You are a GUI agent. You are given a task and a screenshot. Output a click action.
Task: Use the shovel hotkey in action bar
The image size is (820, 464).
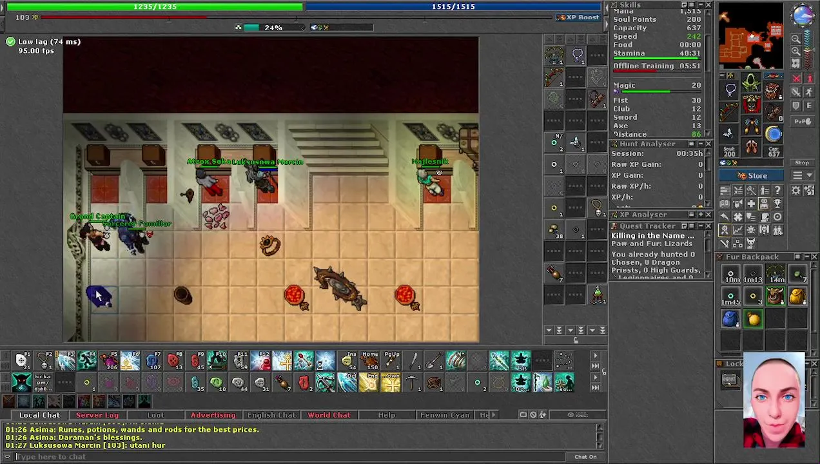pyautogui.click(x=433, y=360)
